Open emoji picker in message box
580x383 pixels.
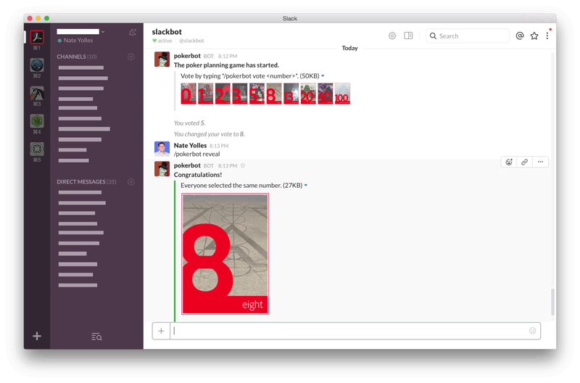coord(533,331)
